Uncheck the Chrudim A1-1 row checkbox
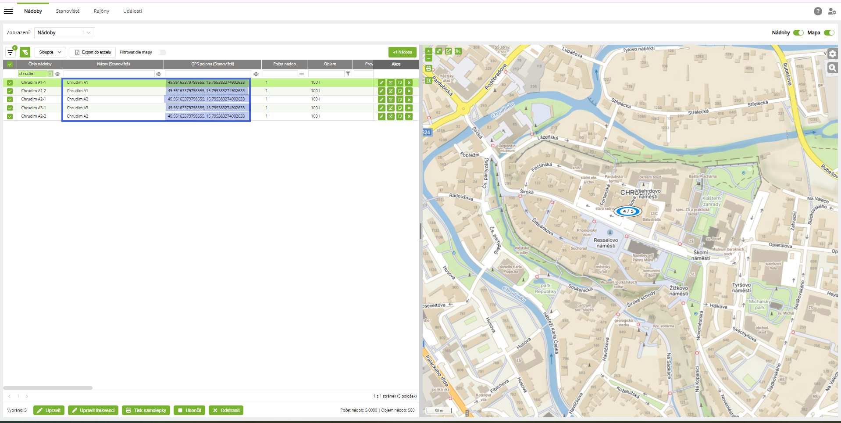 (x=10, y=82)
